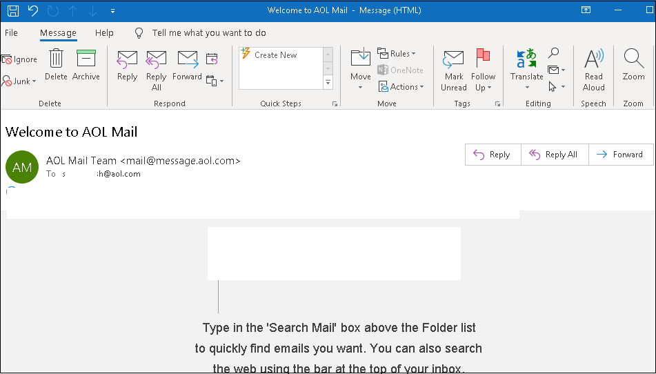The width and height of the screenshot is (656, 374).
Task: Click Mark Unread
Action: pyautogui.click(x=454, y=70)
